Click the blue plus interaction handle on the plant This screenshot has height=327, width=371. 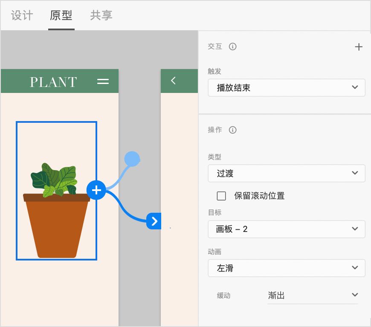(96, 190)
